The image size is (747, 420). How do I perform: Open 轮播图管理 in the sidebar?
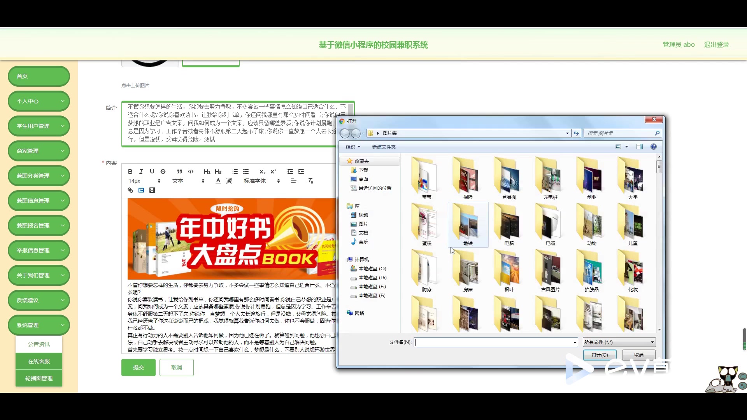click(x=39, y=378)
